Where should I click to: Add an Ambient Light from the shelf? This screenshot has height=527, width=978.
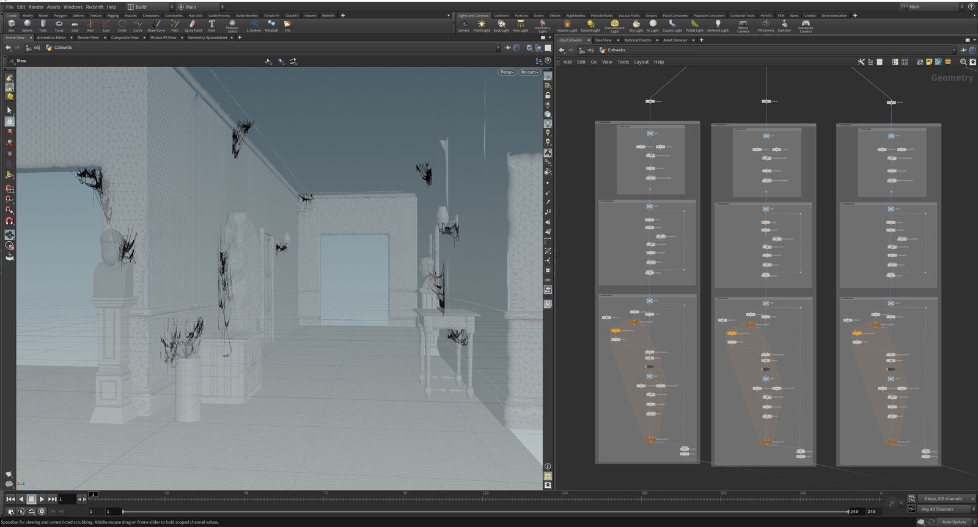(x=718, y=26)
